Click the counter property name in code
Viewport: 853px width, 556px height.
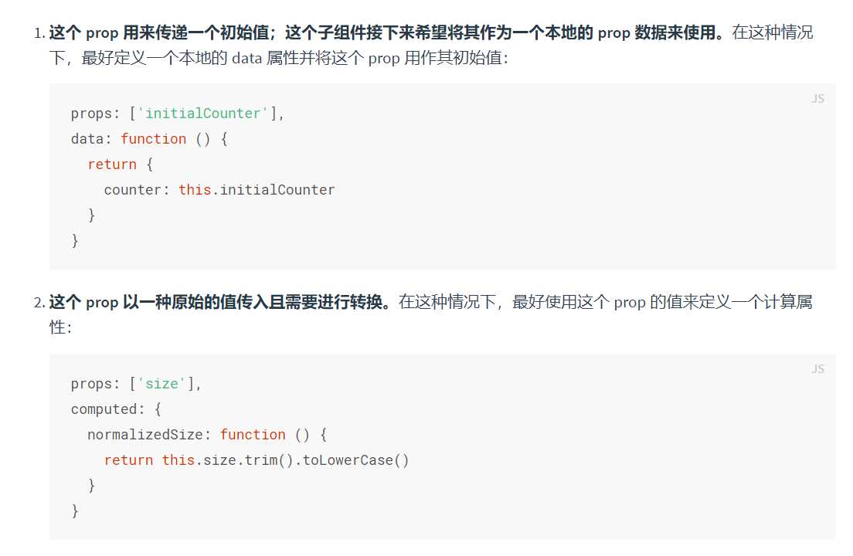(132, 190)
